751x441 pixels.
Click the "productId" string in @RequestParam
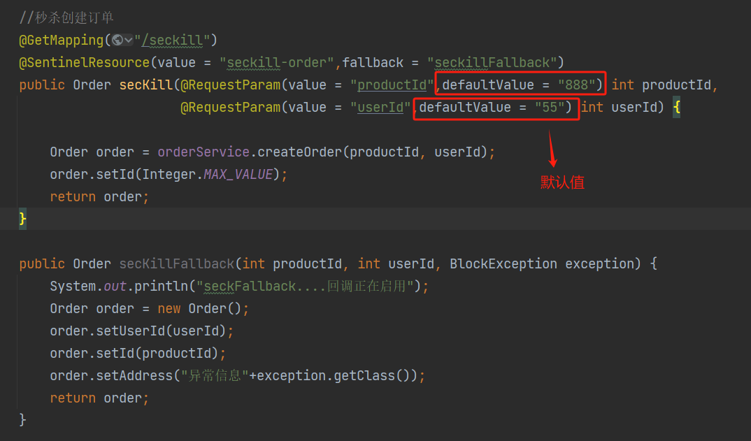[x=392, y=85]
